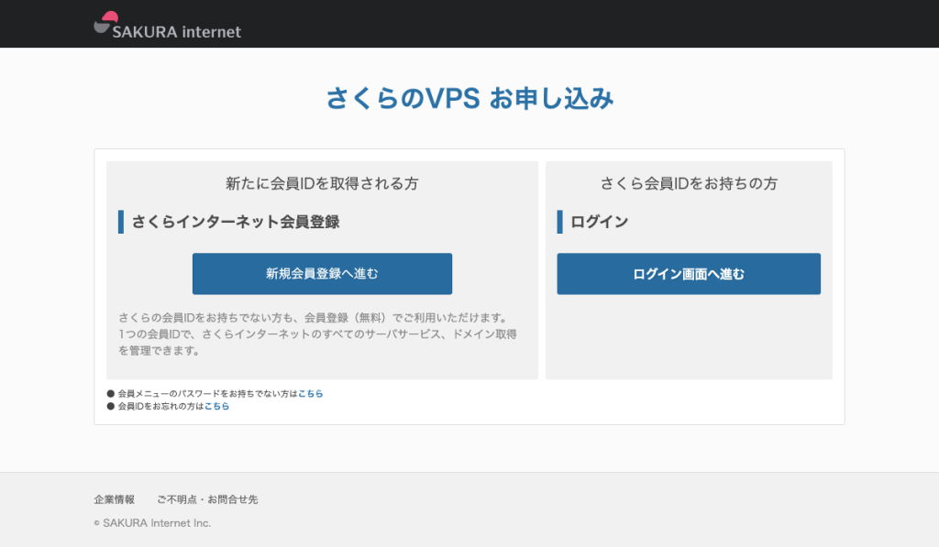The width and height of the screenshot is (939, 547).
Task: Open こちら link for missing member menu password
Action: coord(310,394)
